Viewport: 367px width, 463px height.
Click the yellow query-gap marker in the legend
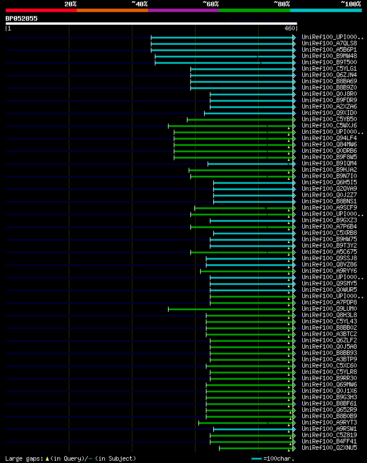point(47,459)
